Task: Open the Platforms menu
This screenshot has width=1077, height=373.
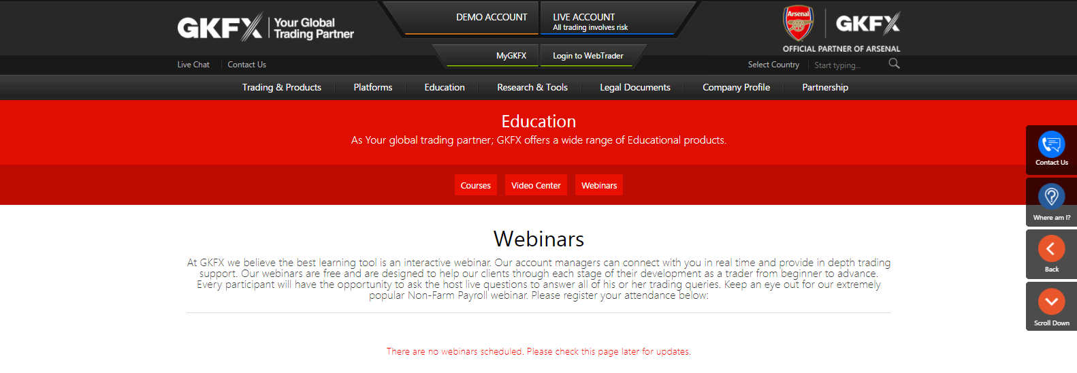Action: (373, 87)
